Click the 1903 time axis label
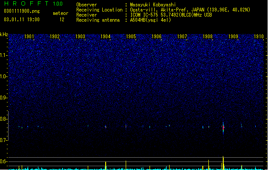 pos(80,37)
